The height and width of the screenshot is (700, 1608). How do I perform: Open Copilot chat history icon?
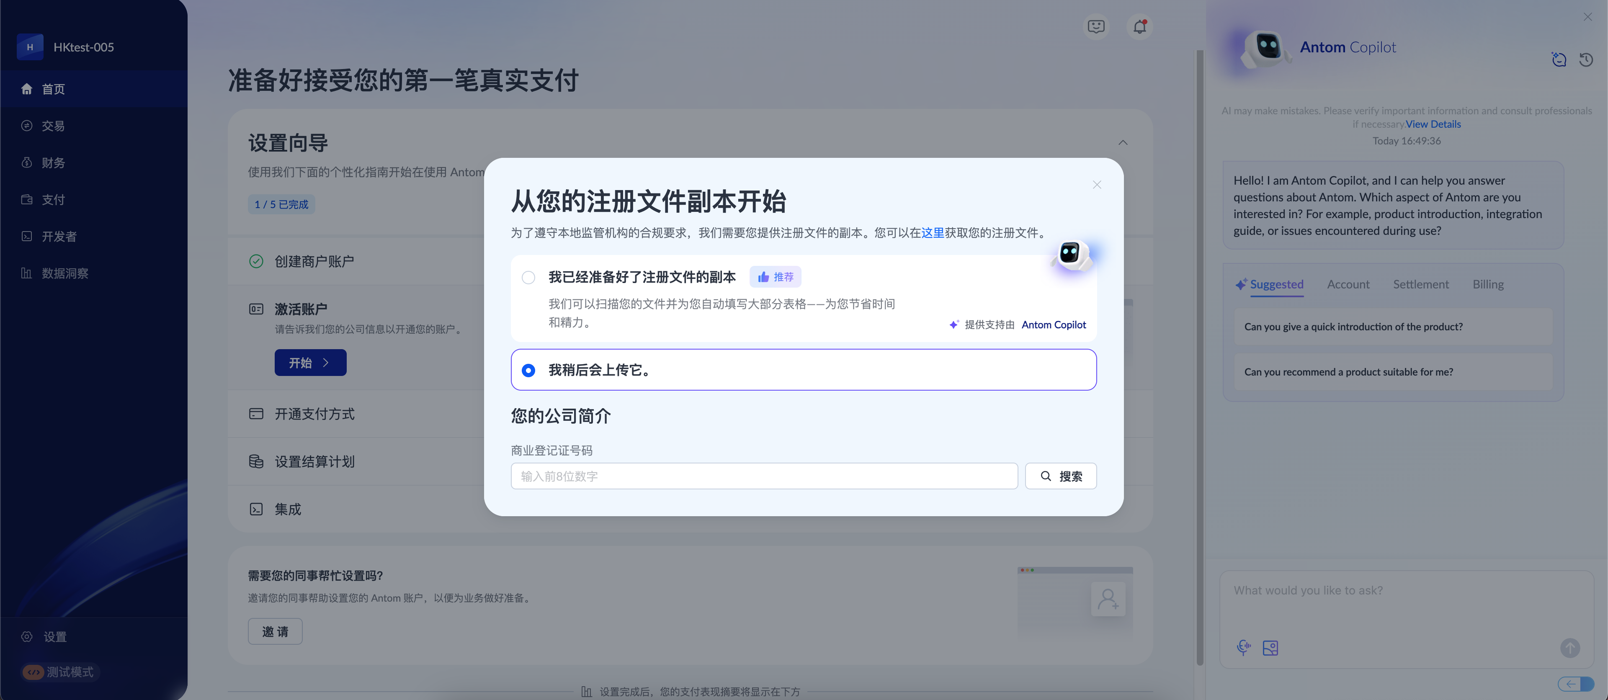1585,60
